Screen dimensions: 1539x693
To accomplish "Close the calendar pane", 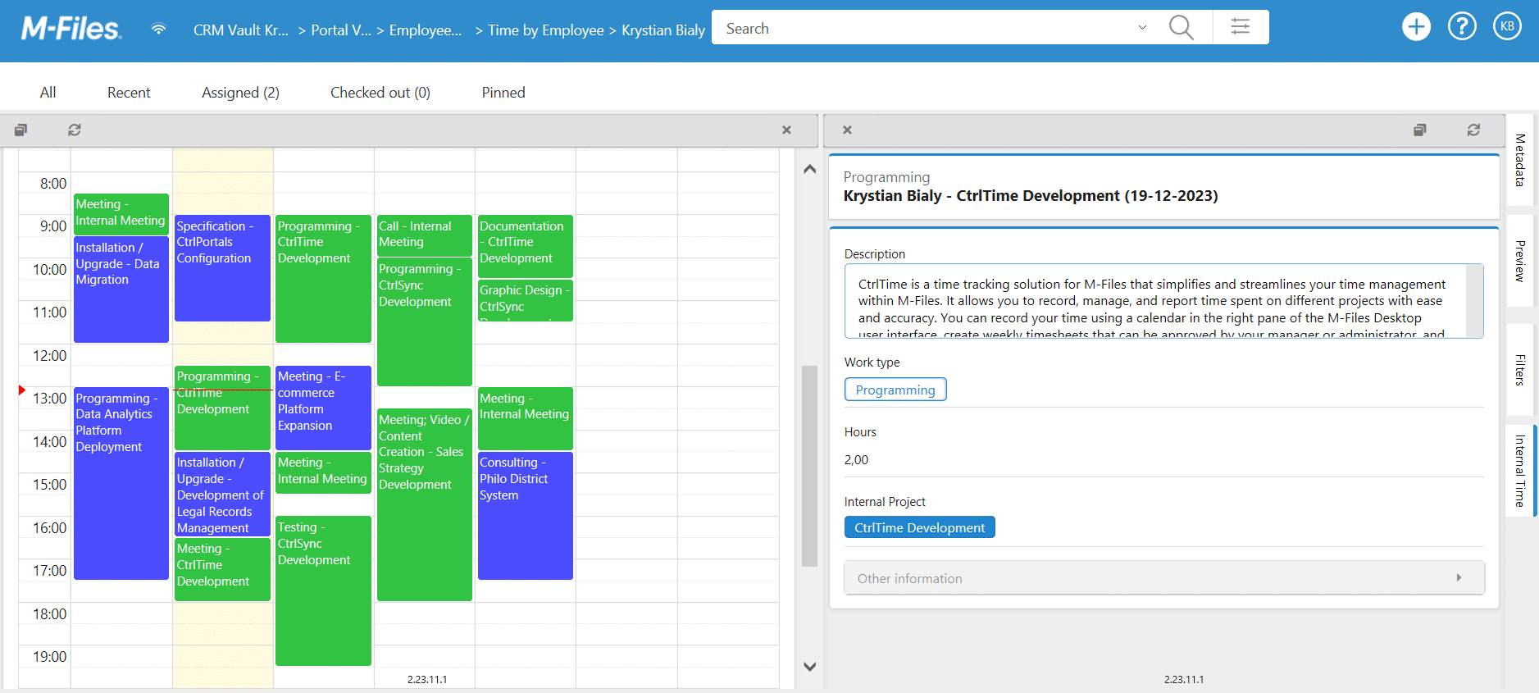I will pos(786,130).
